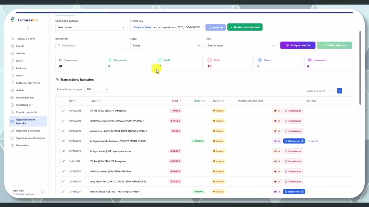This screenshot has height=207, width=369.
Task: Click the Factures document icon
Action: click(x=12, y=68)
